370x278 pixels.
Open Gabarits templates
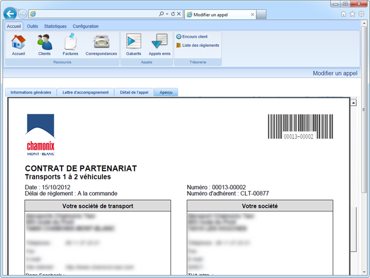pyautogui.click(x=134, y=43)
